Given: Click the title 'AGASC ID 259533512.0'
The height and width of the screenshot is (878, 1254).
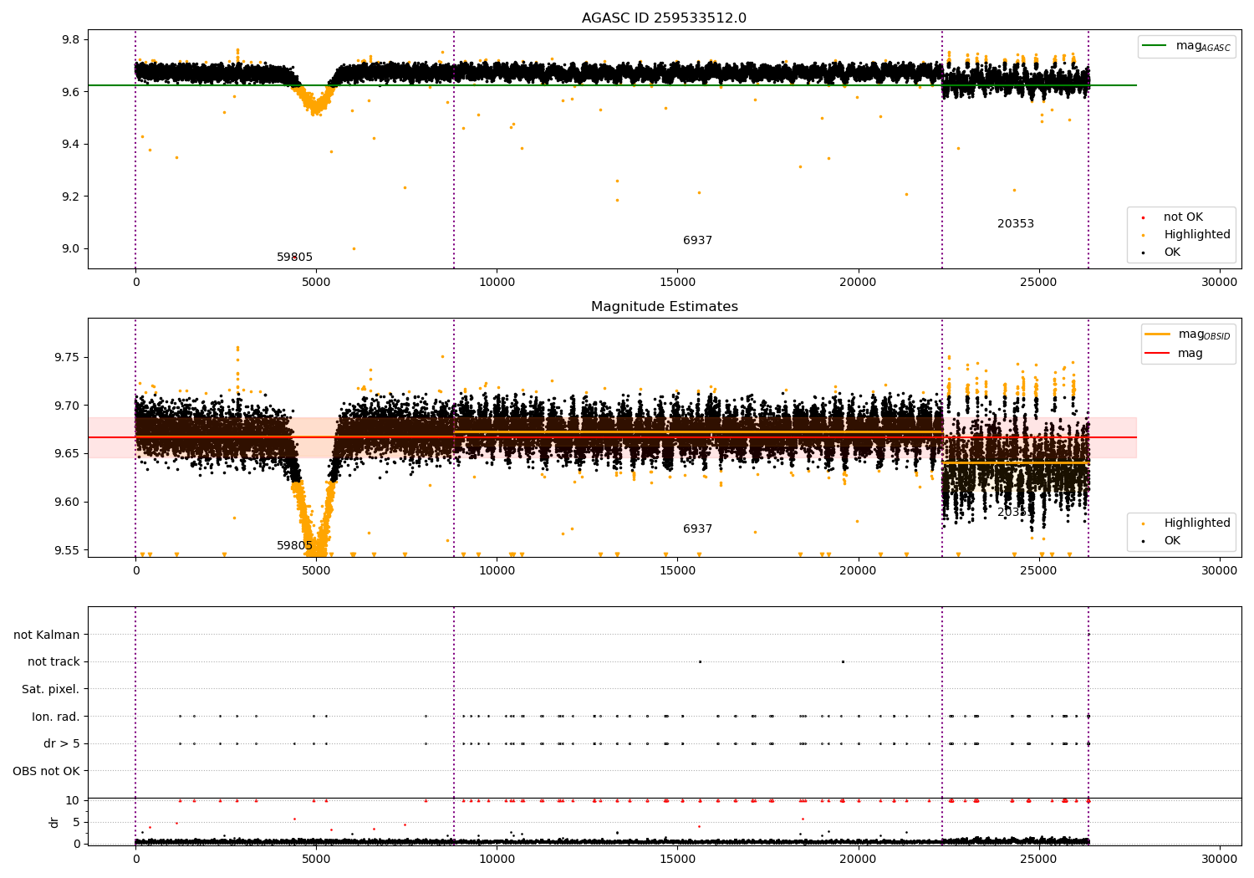Looking at the screenshot, I should [x=664, y=18].
